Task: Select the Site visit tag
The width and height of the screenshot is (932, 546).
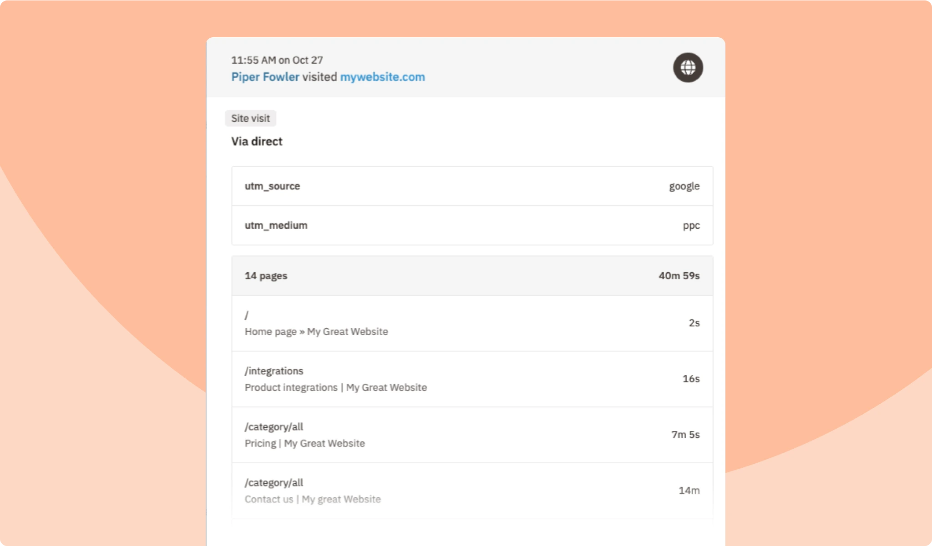Action: (x=250, y=118)
